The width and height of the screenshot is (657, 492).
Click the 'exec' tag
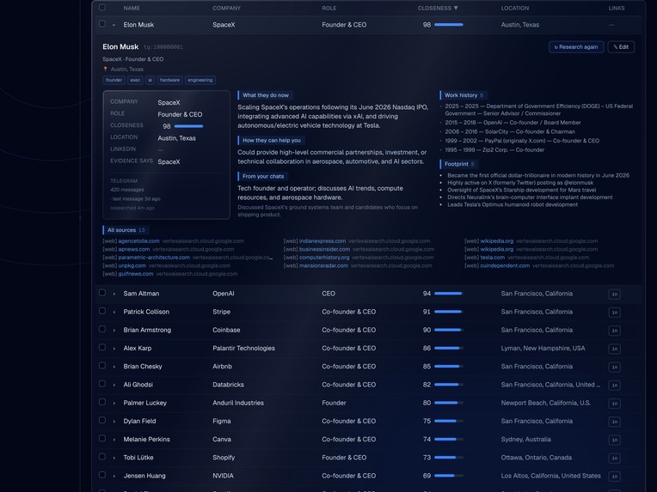135,80
